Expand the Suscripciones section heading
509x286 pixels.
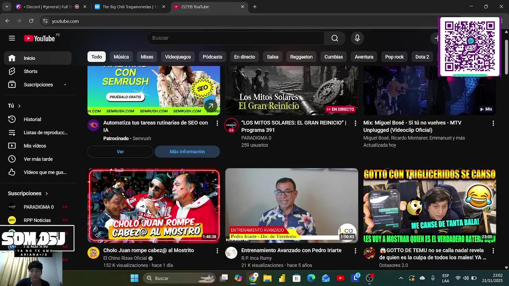(x=28, y=193)
